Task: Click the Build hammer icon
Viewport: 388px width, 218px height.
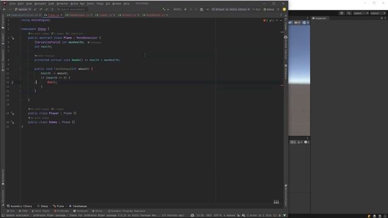Action: pos(164,10)
